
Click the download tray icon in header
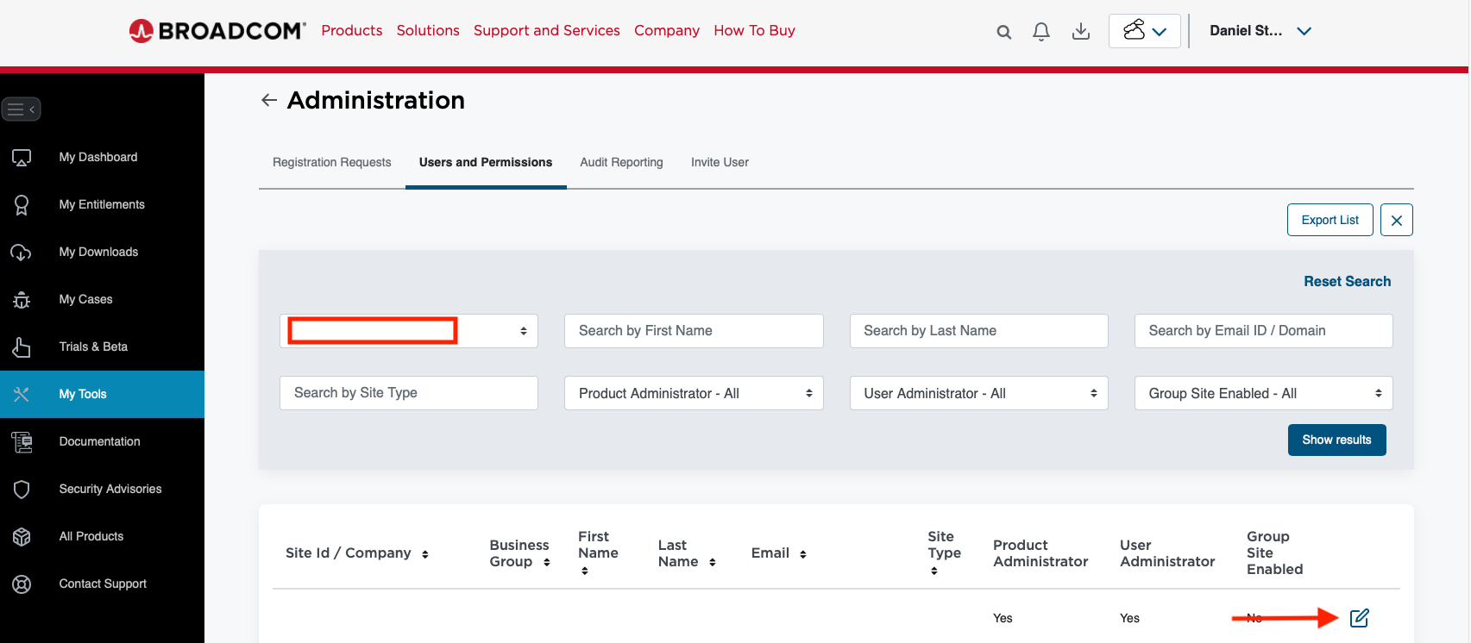[1080, 32]
